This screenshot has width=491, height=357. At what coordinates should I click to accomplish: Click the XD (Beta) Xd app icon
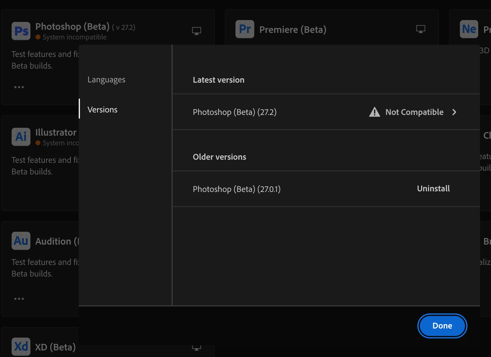tap(21, 347)
